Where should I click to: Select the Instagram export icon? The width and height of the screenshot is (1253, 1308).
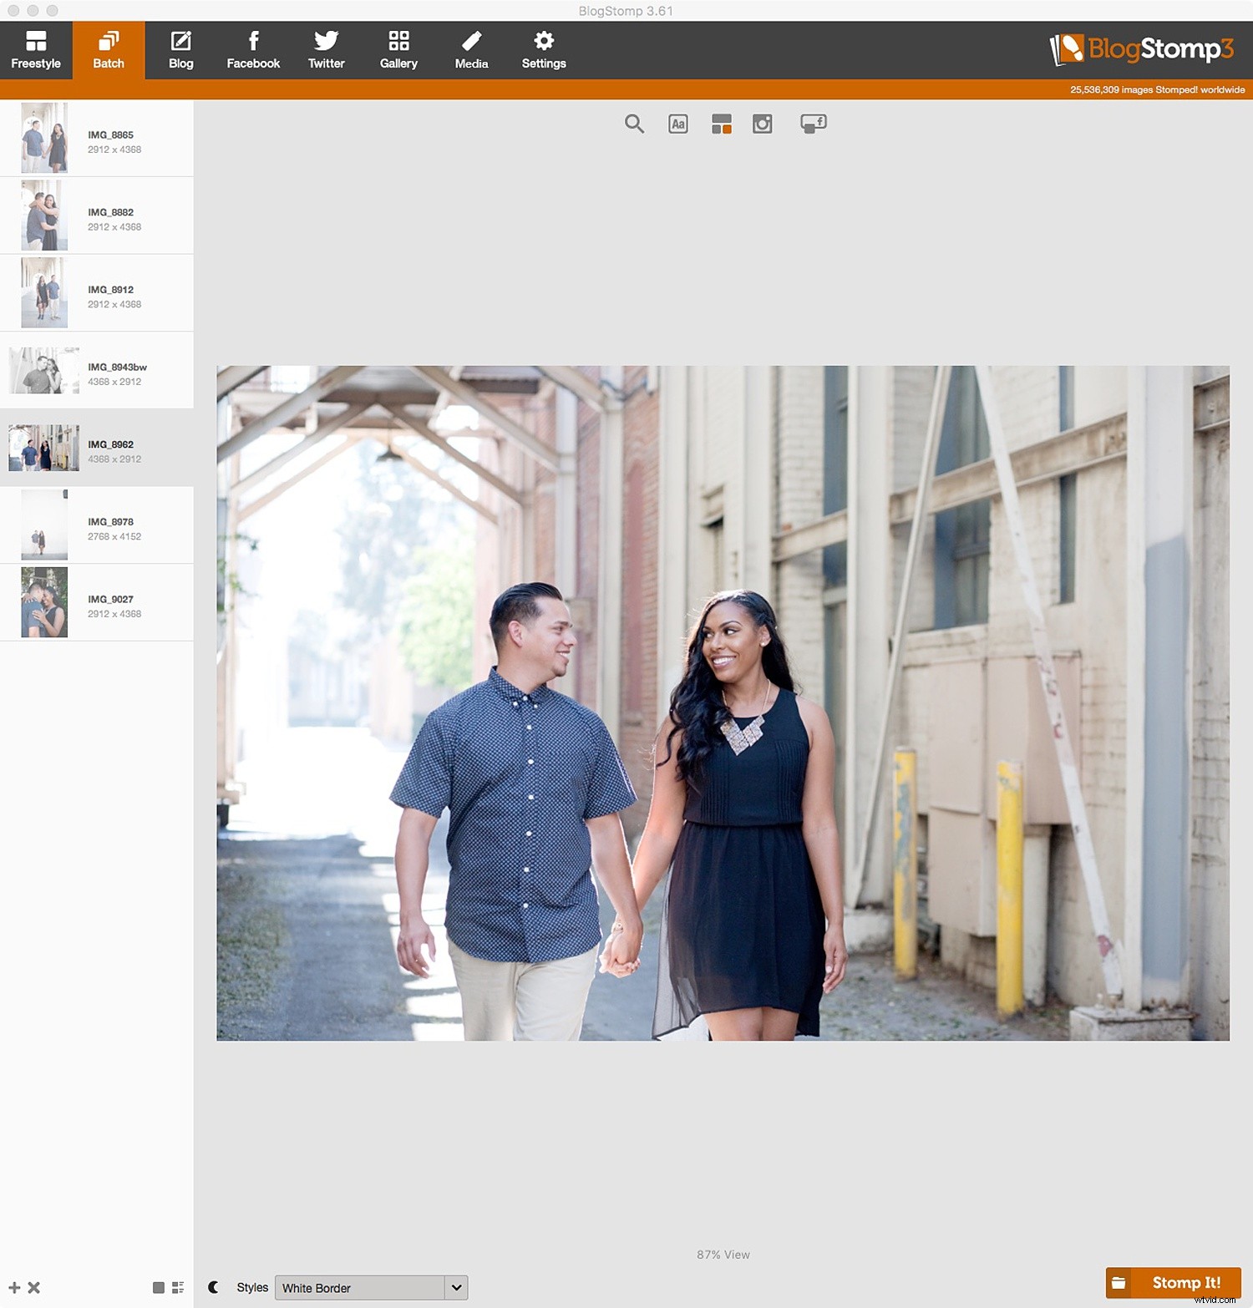point(763,124)
